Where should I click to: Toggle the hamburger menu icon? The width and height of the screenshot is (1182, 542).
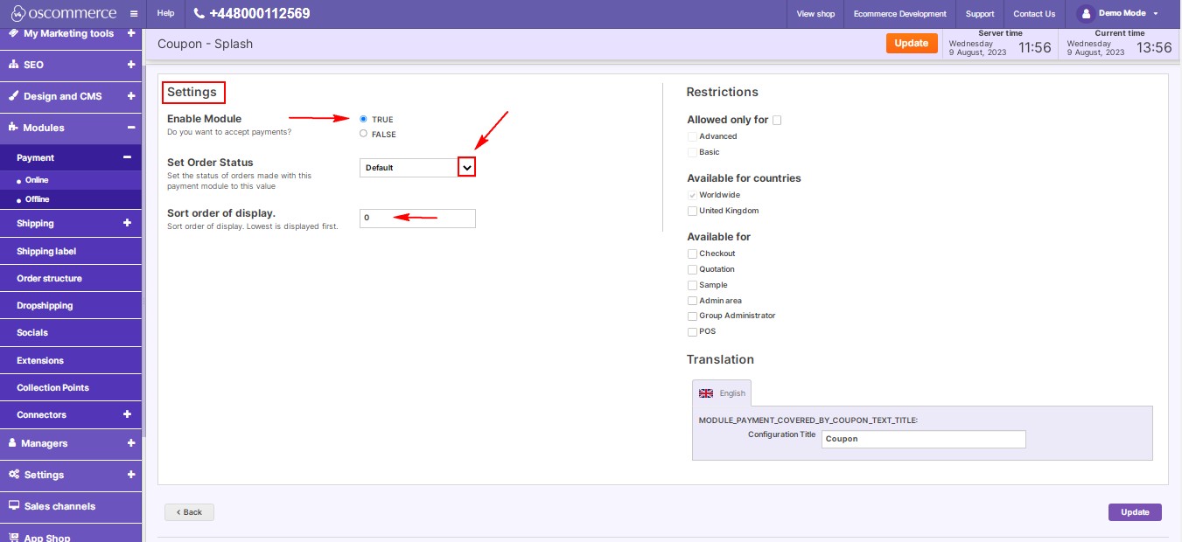point(133,14)
